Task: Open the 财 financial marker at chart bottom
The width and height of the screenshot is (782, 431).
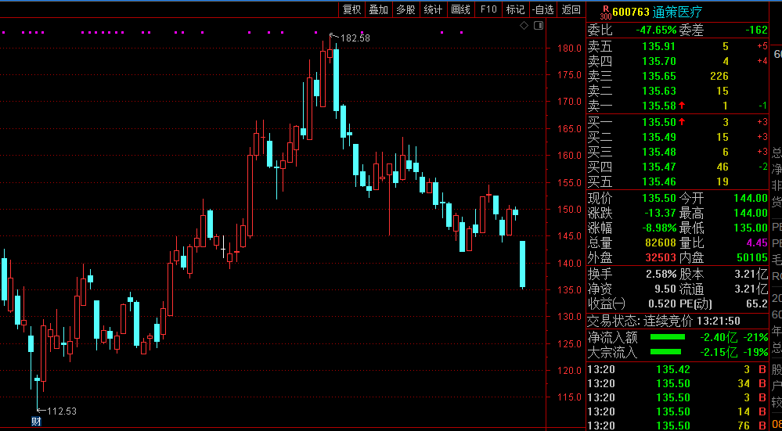Action: point(37,422)
